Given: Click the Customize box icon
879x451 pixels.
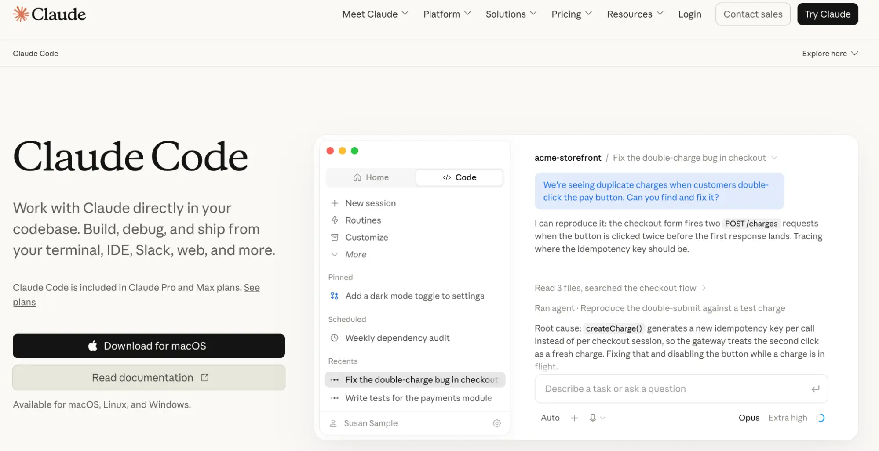Looking at the screenshot, I should (335, 237).
